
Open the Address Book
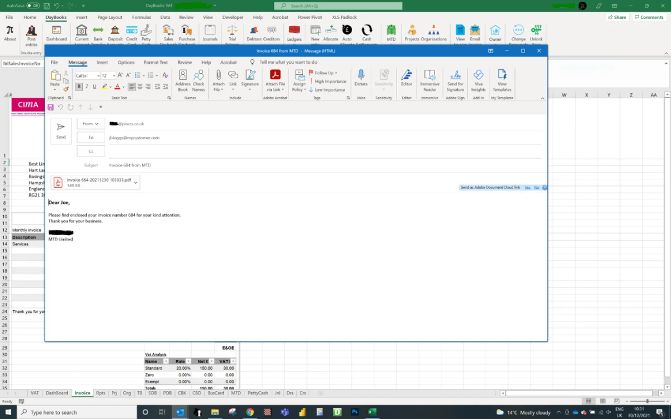(x=182, y=80)
